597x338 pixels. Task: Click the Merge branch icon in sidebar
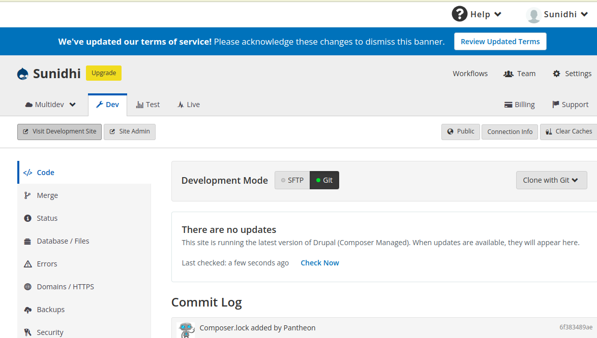(x=27, y=195)
